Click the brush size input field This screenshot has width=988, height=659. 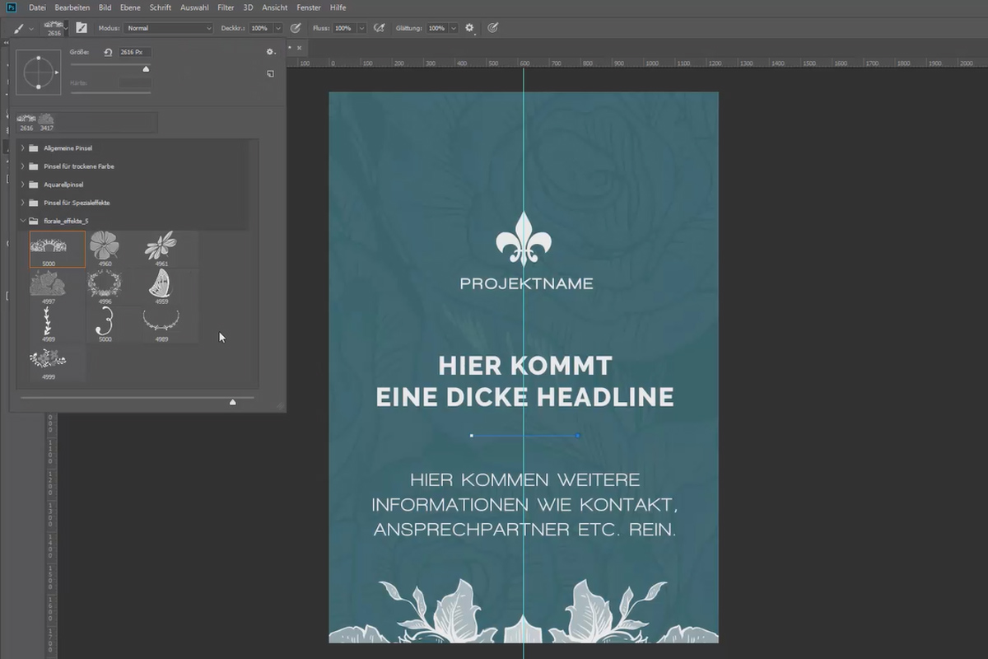click(x=135, y=52)
